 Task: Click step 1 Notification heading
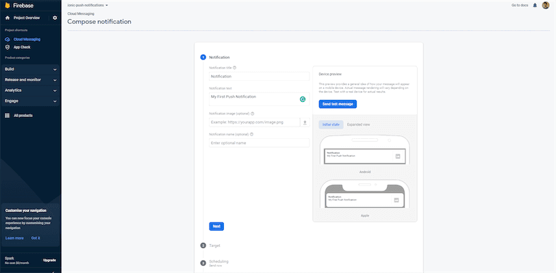pyautogui.click(x=219, y=57)
